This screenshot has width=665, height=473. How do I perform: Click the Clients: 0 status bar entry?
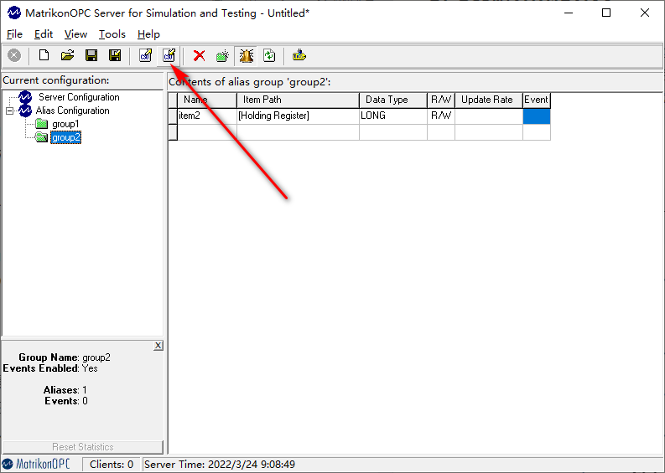coord(112,465)
